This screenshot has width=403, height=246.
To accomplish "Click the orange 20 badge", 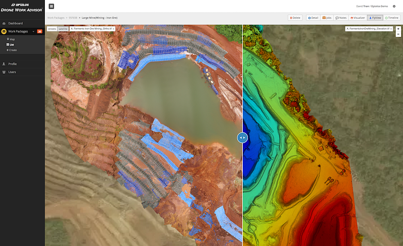I will coord(40,31).
